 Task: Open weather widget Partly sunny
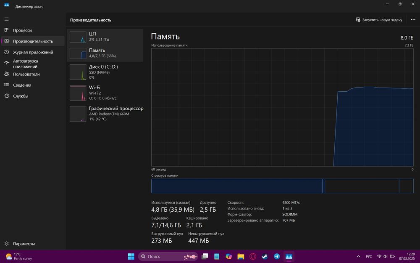(x=19, y=256)
